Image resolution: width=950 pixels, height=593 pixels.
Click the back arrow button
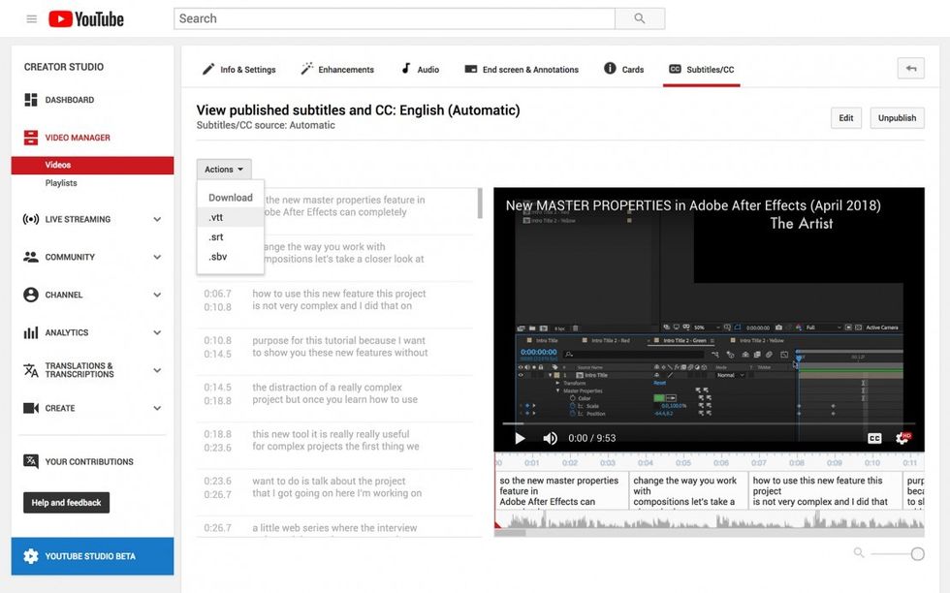(910, 69)
